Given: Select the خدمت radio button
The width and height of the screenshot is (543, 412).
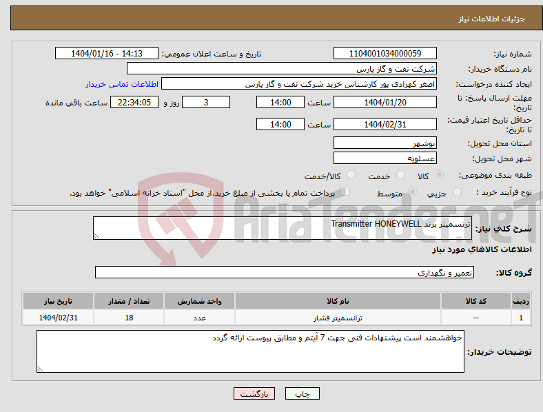Looking at the screenshot, I should 400,175.
